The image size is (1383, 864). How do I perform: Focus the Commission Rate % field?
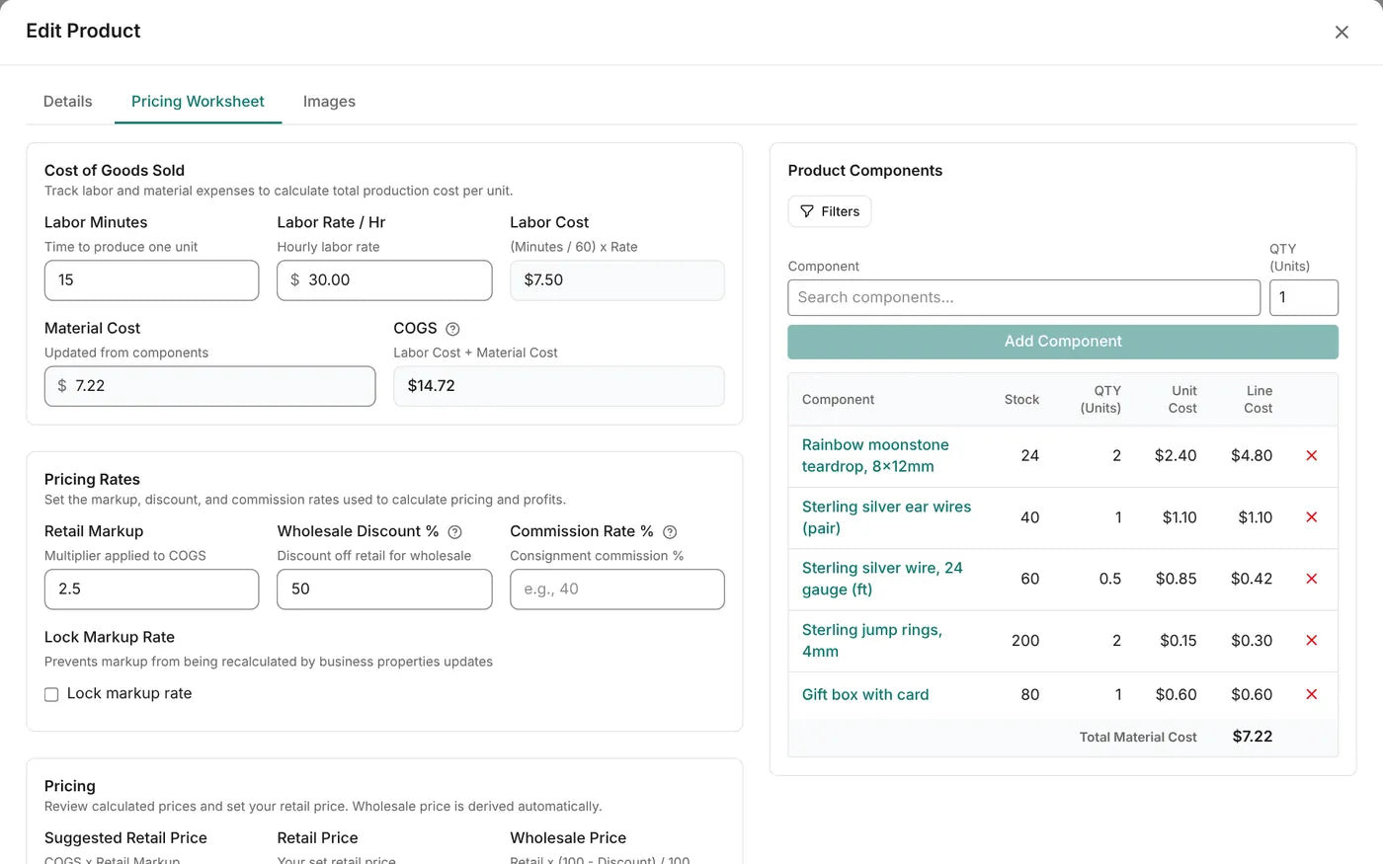tap(617, 589)
